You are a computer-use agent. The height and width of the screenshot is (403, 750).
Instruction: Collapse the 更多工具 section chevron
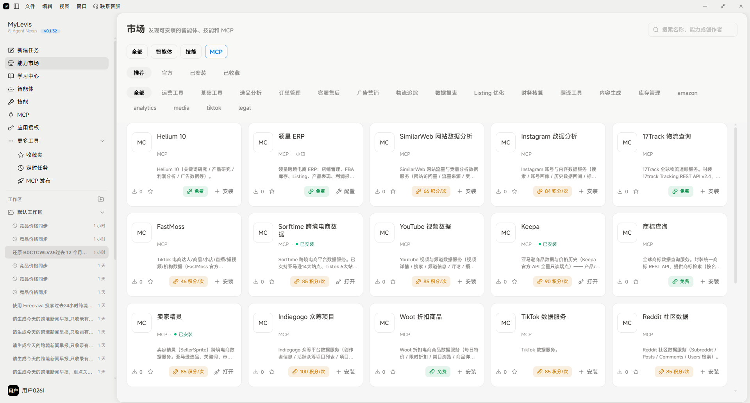pyautogui.click(x=102, y=141)
